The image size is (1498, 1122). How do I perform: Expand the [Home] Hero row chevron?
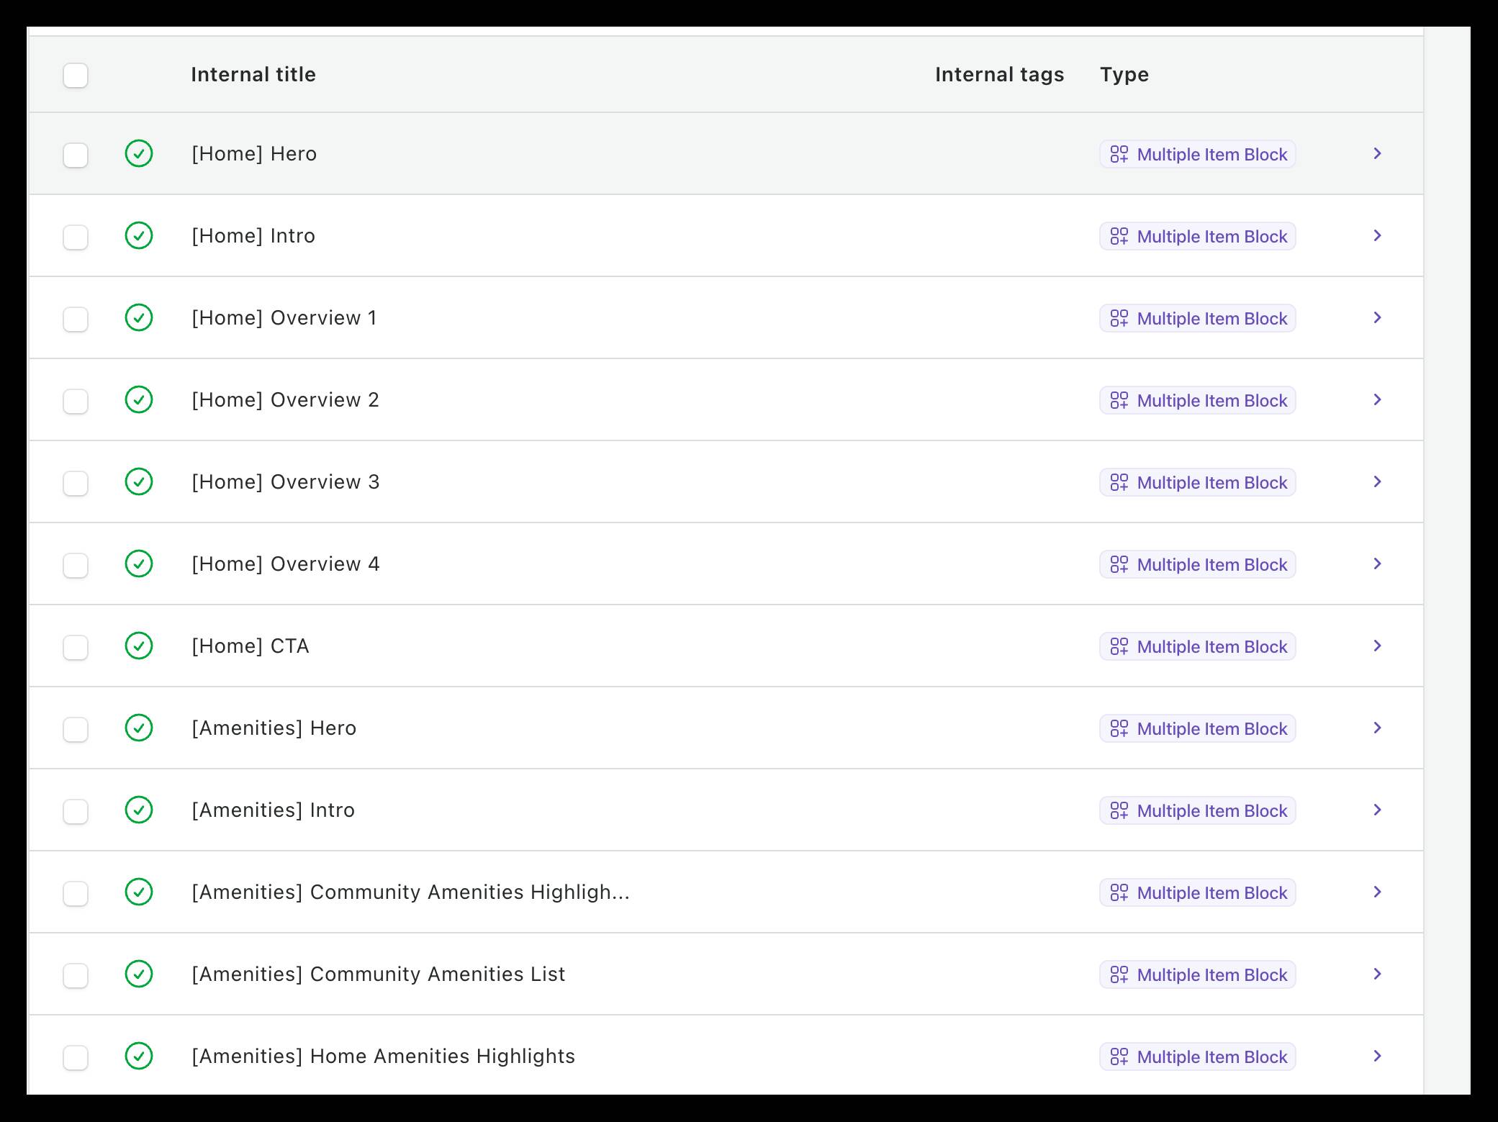tap(1377, 153)
